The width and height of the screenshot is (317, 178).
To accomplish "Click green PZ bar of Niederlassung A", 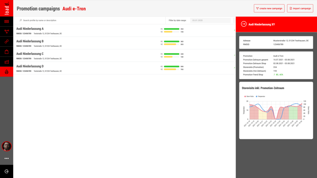I will point(172,29).
